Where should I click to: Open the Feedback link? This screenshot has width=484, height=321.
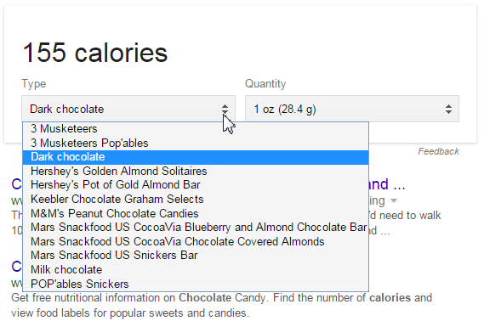[438, 151]
